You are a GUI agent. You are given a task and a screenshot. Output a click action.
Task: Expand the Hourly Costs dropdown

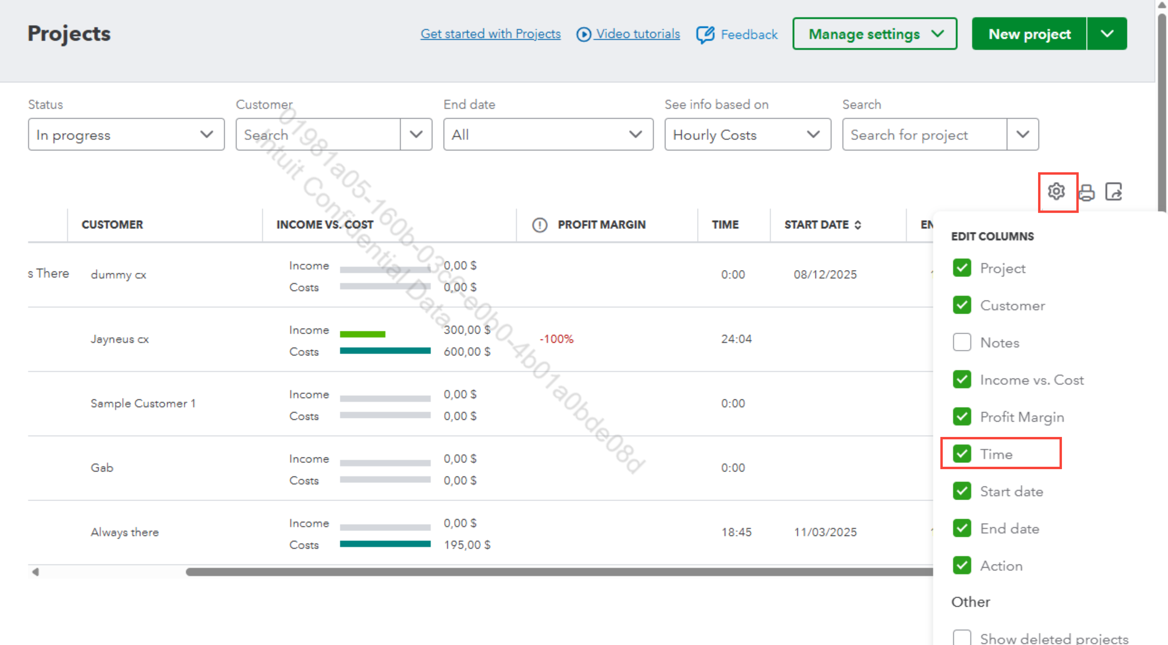pos(747,135)
